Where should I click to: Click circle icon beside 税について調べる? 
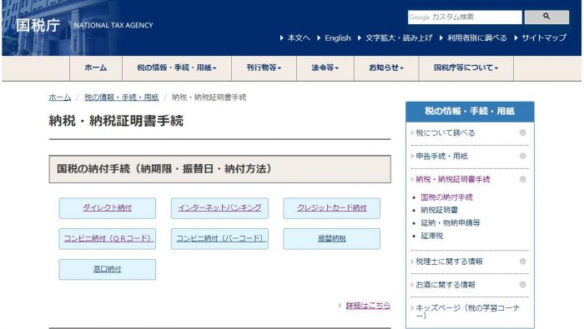(x=522, y=132)
